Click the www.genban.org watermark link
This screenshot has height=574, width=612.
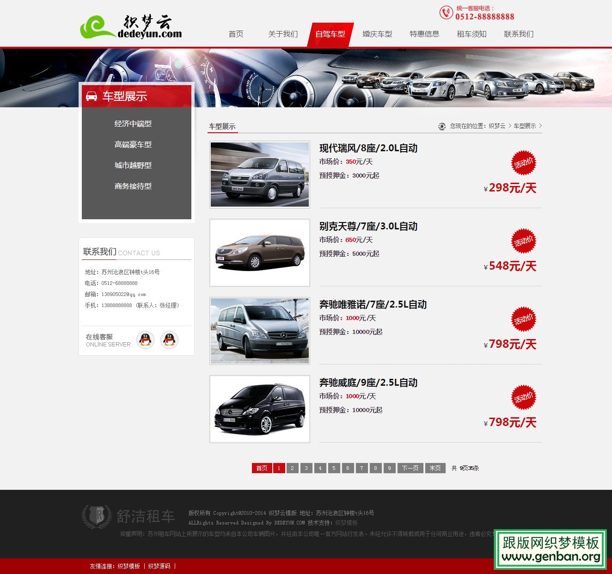coord(552,557)
